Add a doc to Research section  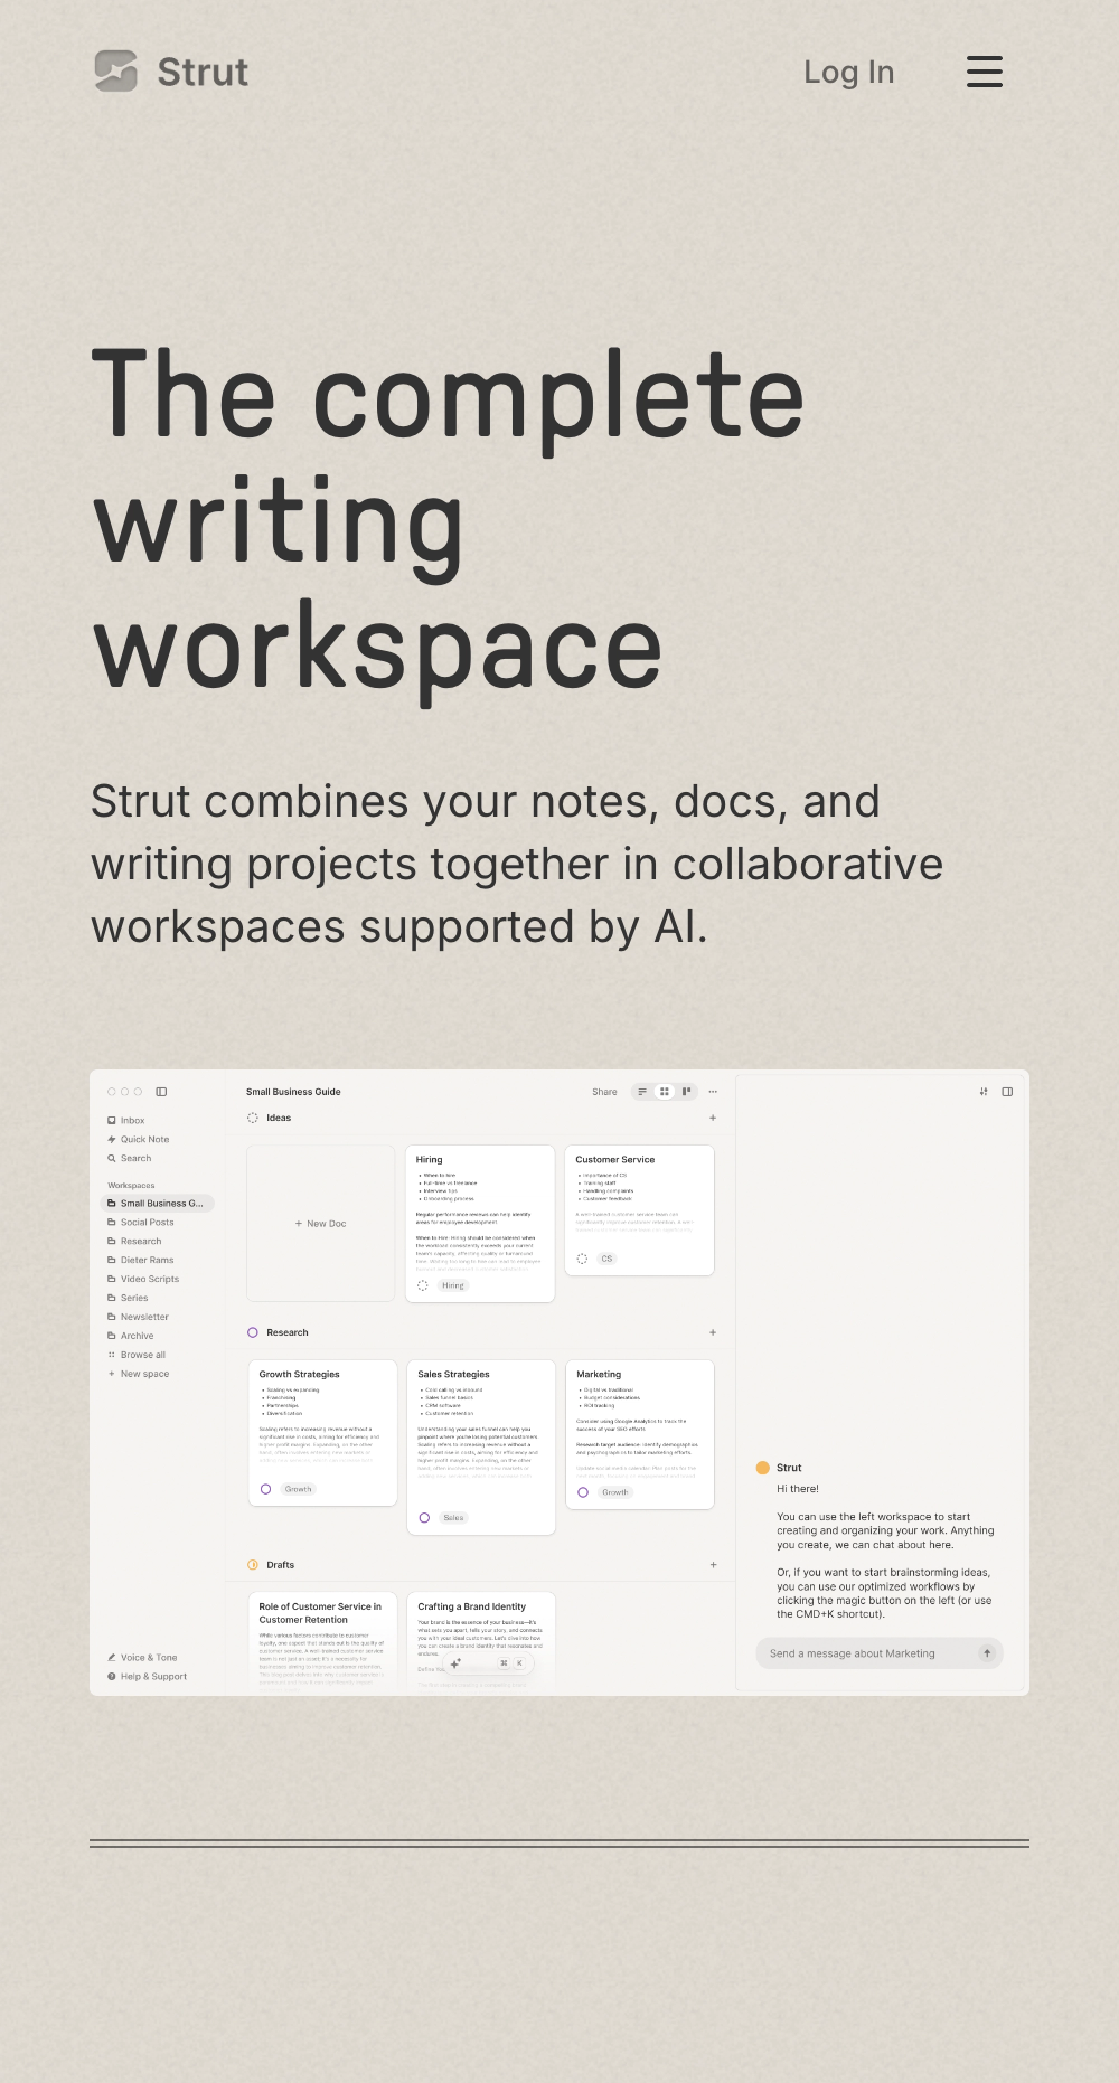pos(713,1332)
